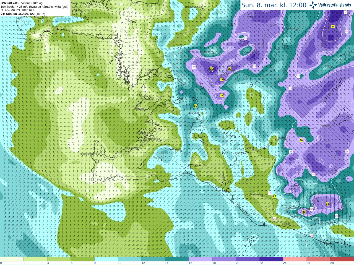
Task: Select the 18–20 m/s legend swatch
Action: click(224, 259)
